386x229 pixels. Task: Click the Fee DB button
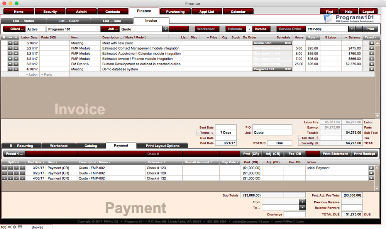[x=295, y=154]
